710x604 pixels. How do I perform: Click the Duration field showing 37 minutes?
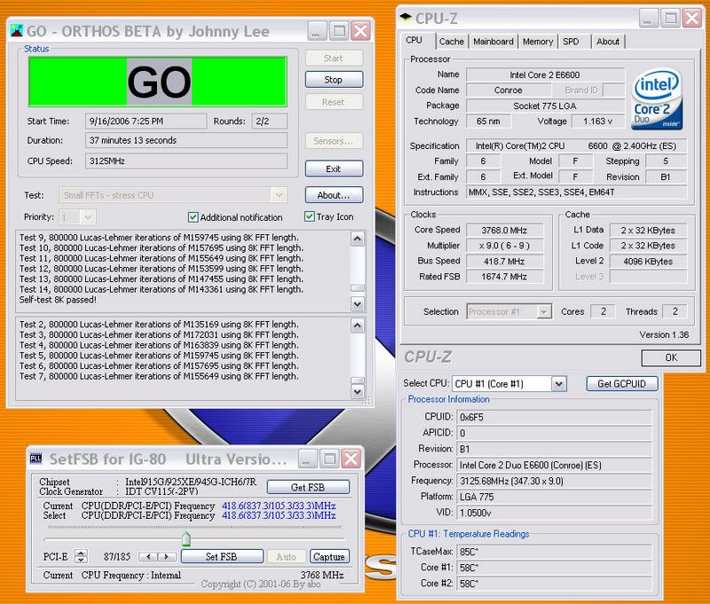pyautogui.click(x=186, y=140)
